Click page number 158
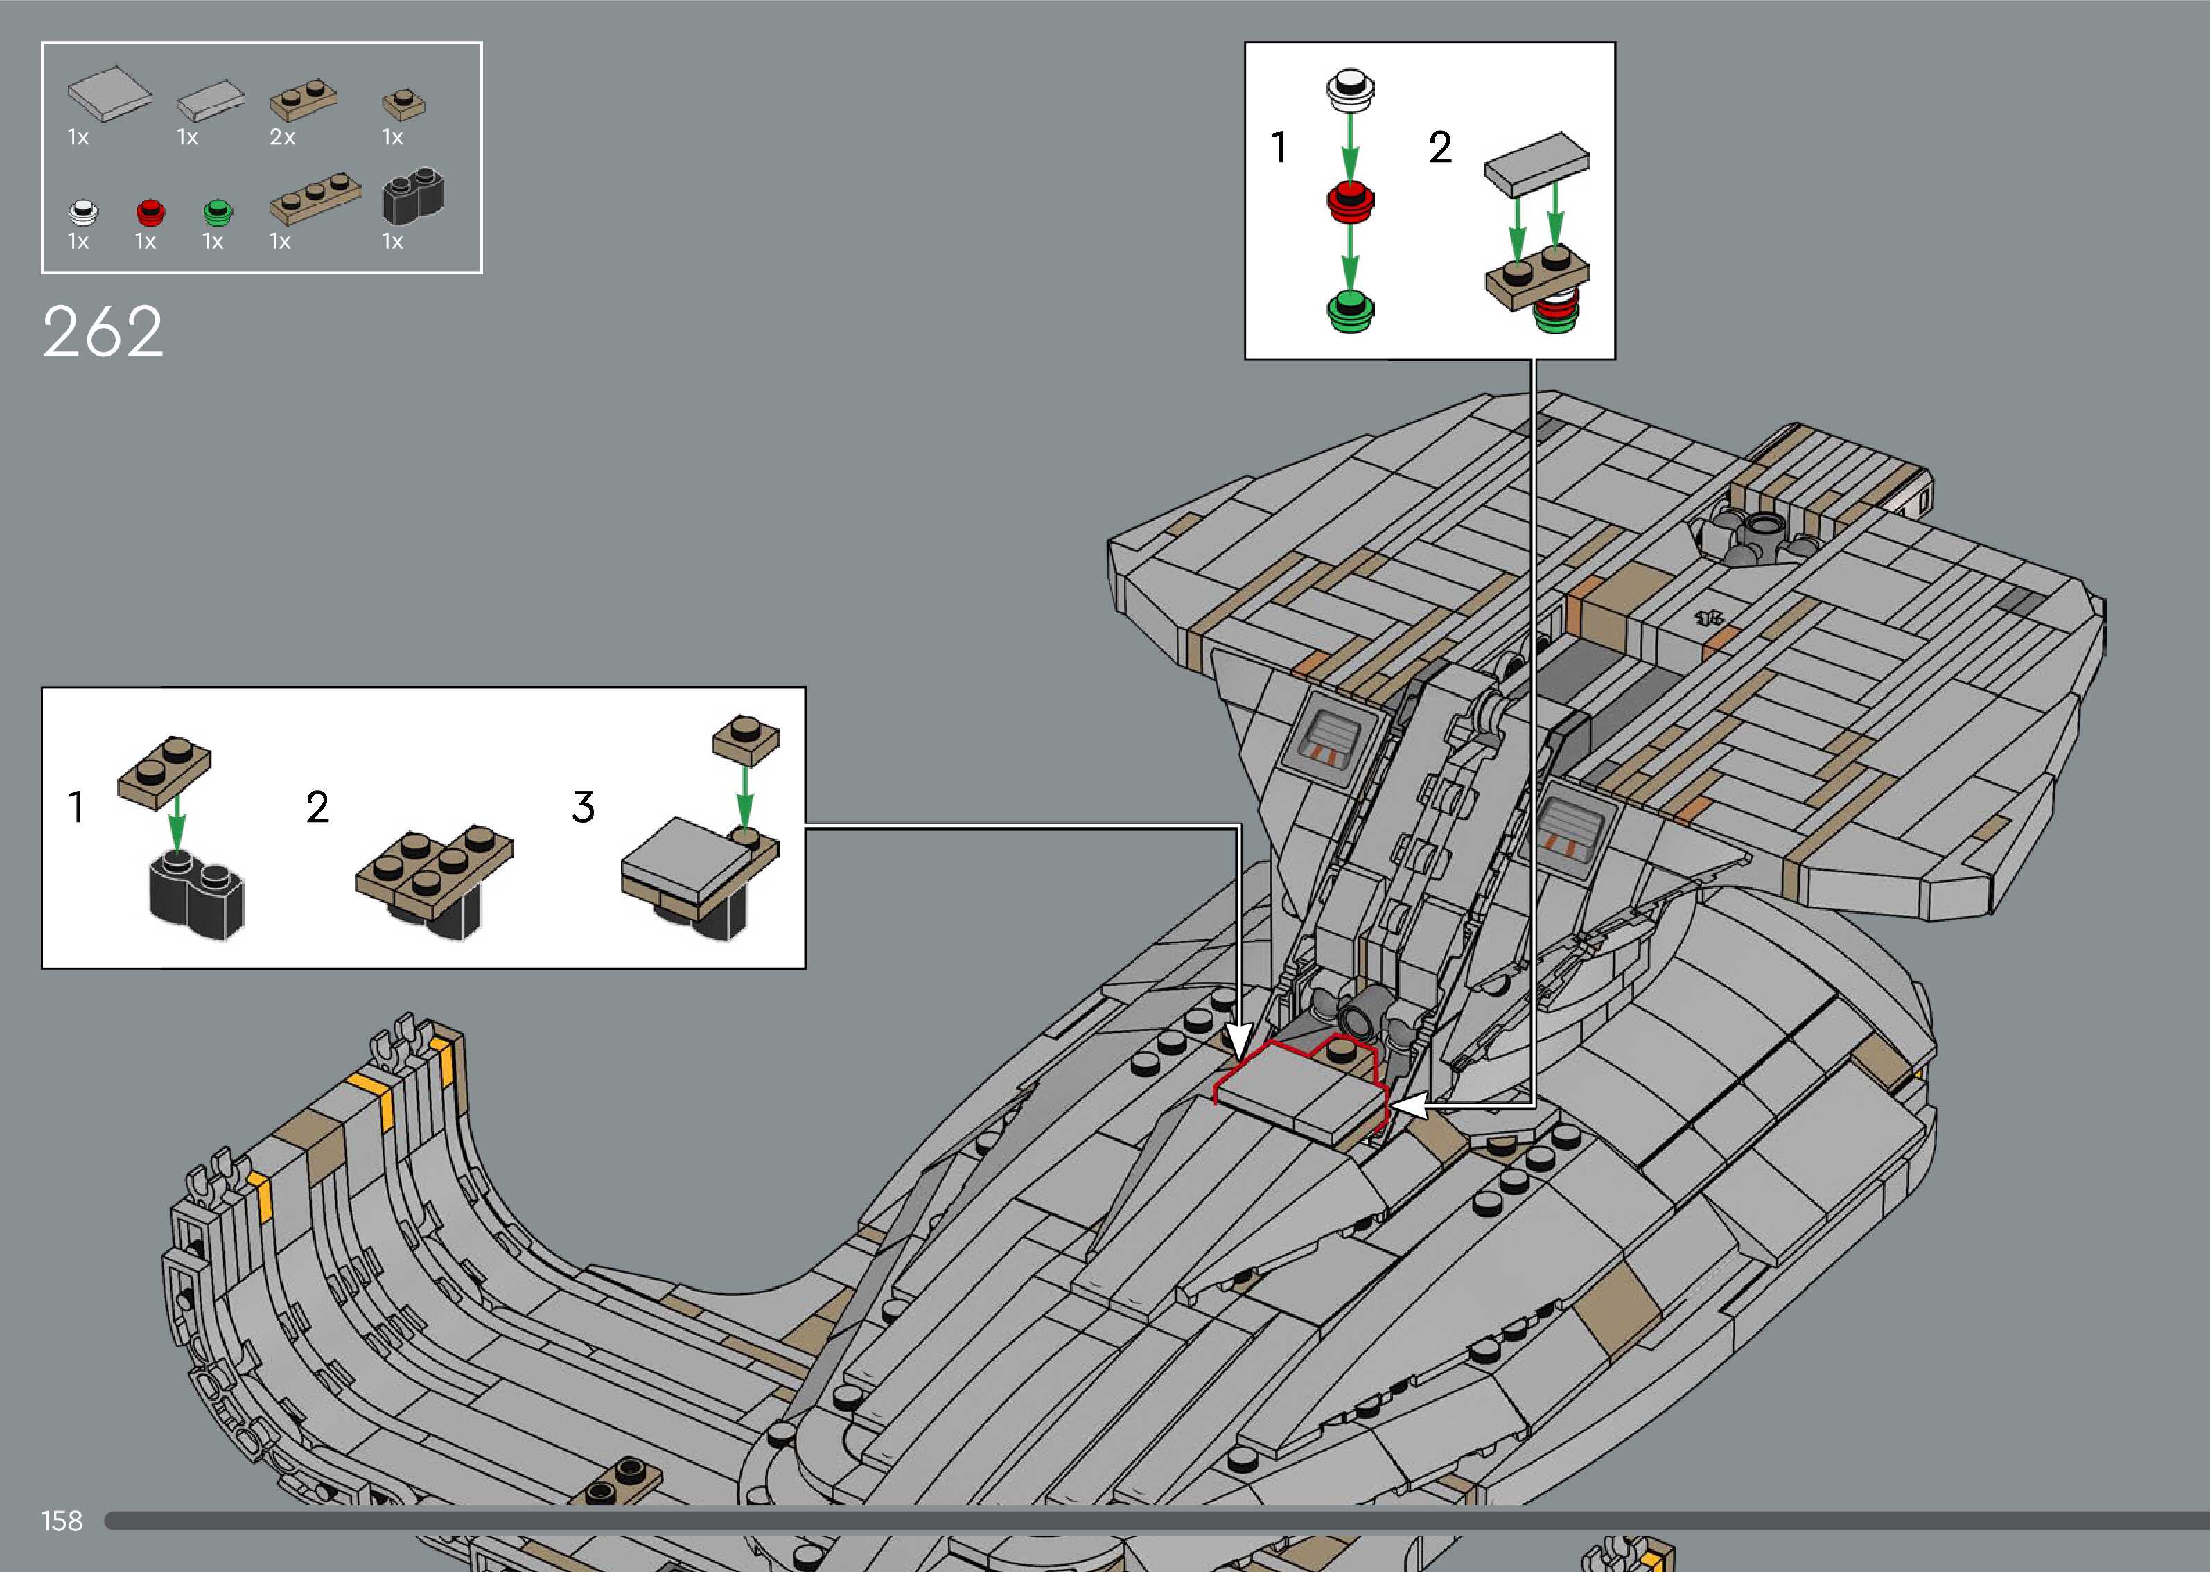The image size is (2210, 1572). click(x=62, y=1521)
